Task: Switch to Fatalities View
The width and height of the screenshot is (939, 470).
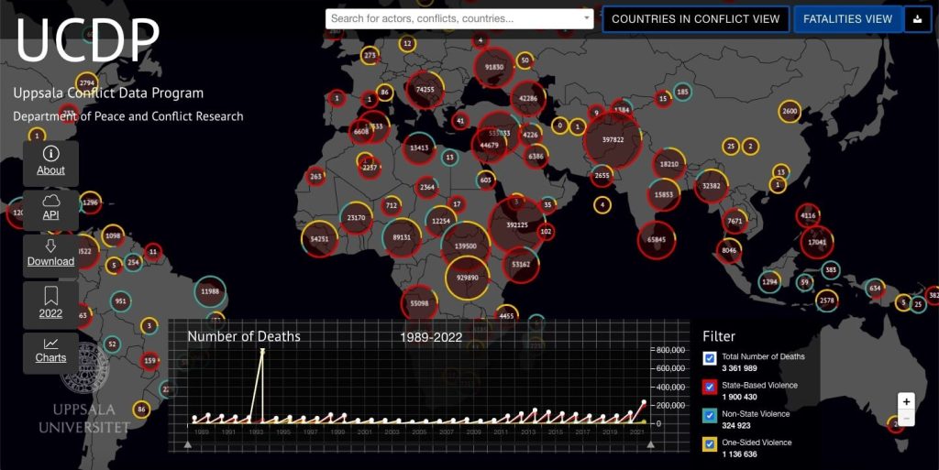Action: click(847, 19)
